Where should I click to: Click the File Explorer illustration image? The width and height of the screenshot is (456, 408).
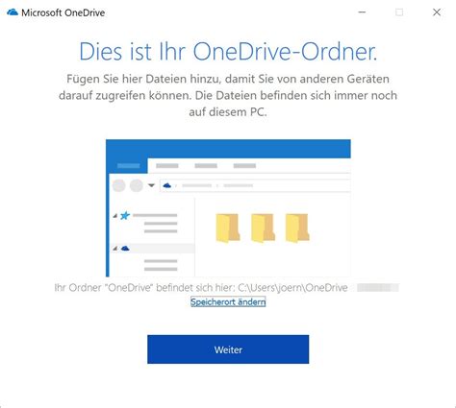point(228,208)
